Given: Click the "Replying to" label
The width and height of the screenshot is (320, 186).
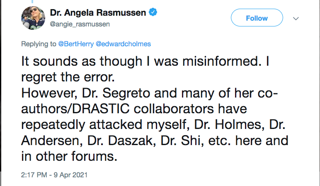Looking at the screenshot, I should click(37, 43).
